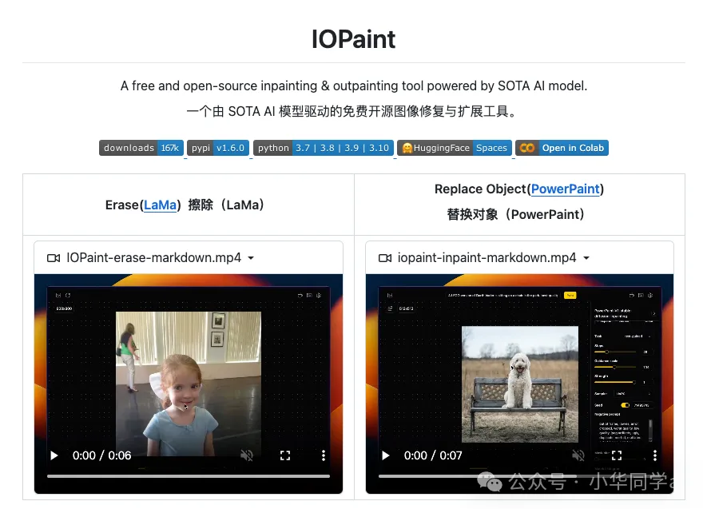This screenshot has height=509, width=707.
Task: Open the iopaint-inpaint-markdown.mp4 filename dropdown
Action: tap(586, 258)
